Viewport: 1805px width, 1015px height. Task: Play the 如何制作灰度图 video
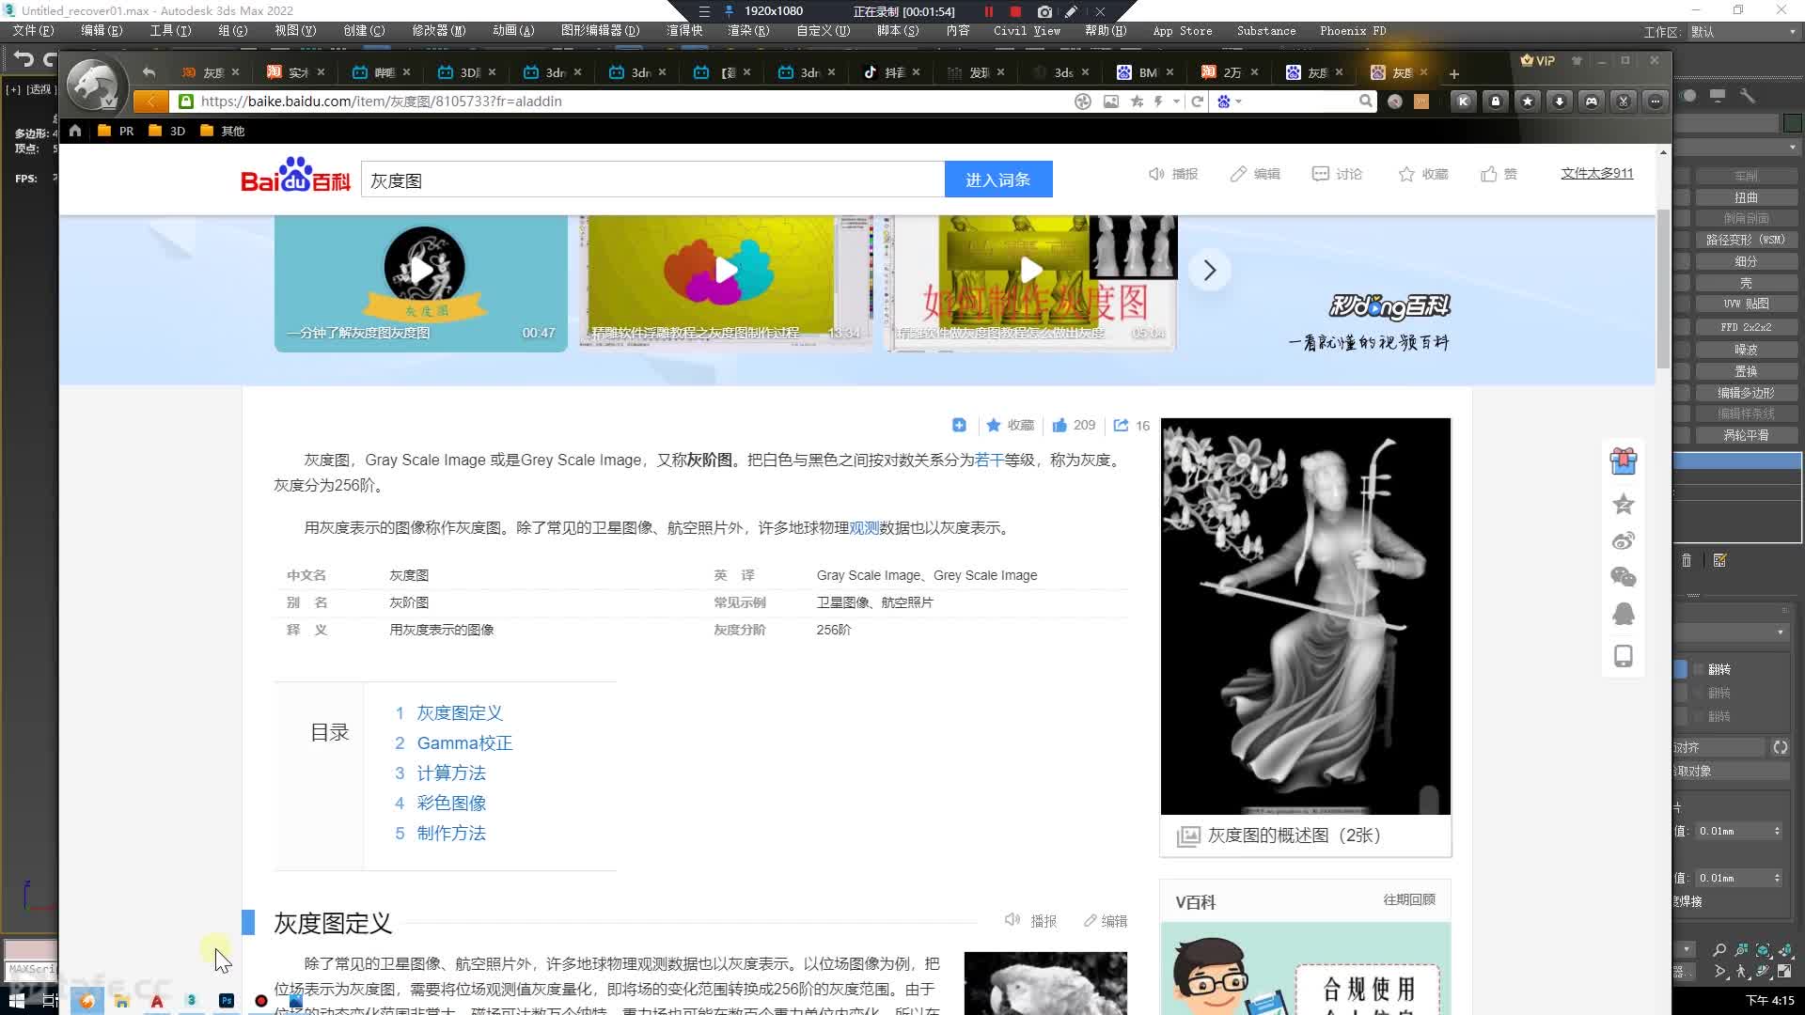pyautogui.click(x=1031, y=271)
